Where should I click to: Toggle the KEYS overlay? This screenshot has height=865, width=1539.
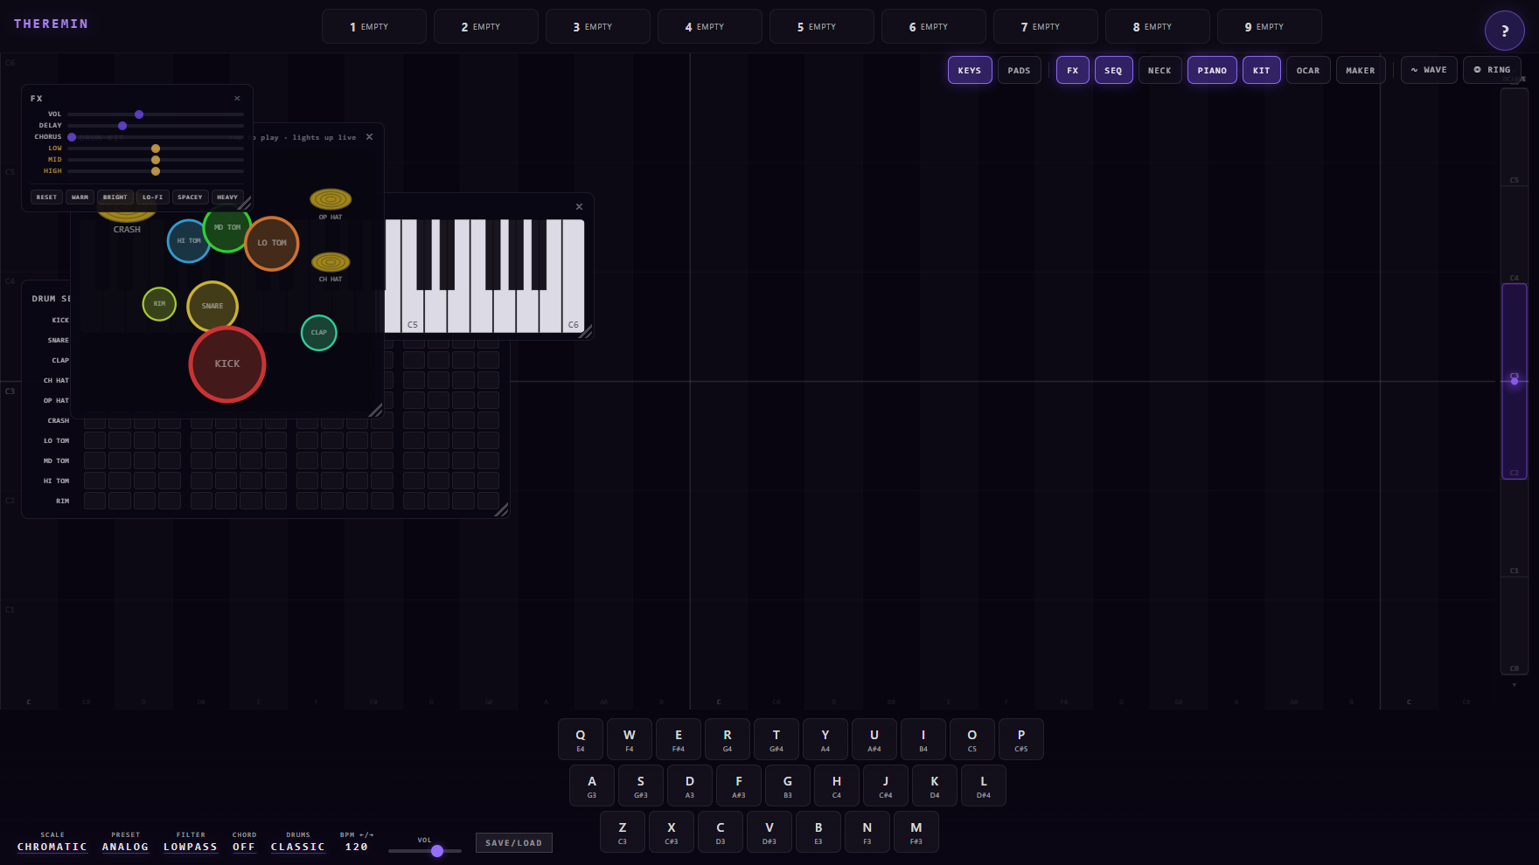coord(970,70)
